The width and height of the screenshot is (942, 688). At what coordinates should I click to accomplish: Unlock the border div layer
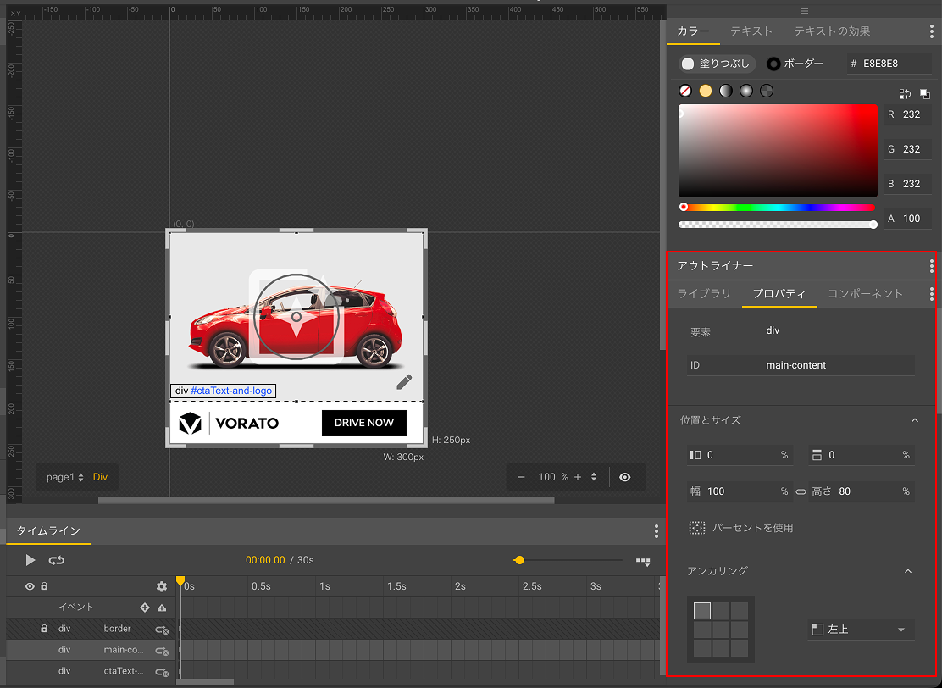pos(43,629)
